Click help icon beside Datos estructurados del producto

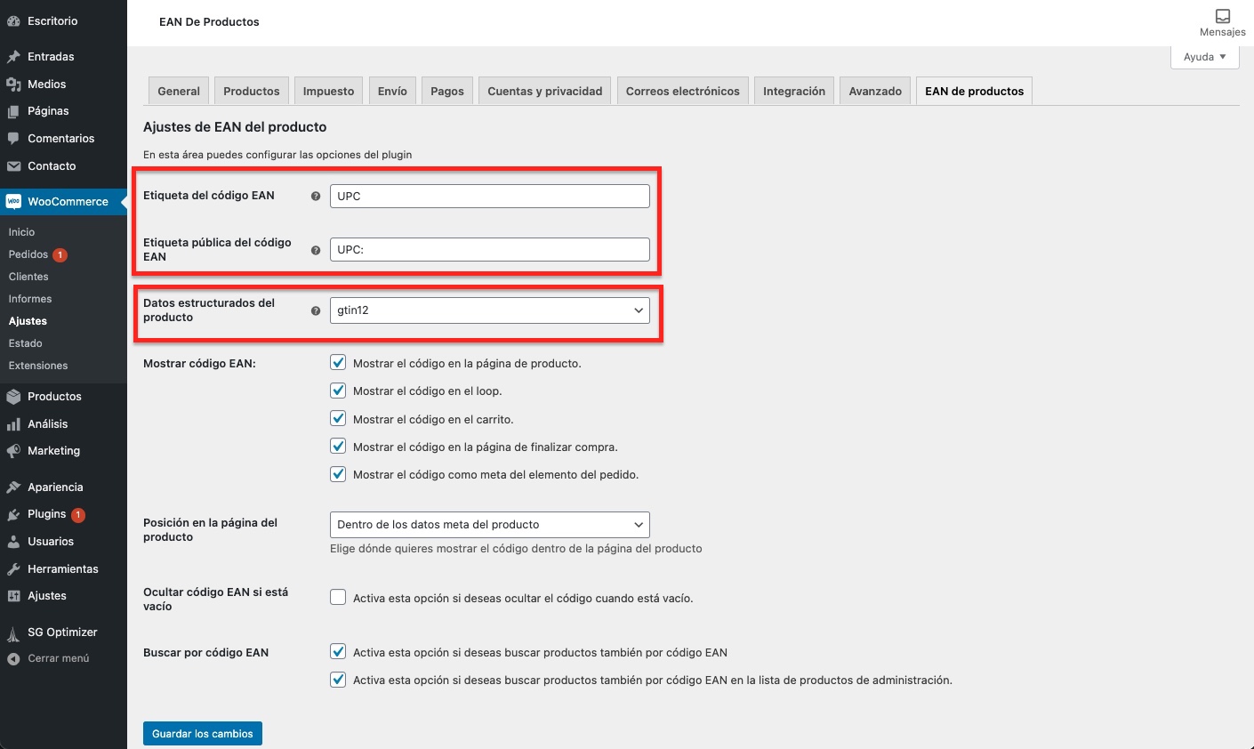[316, 310]
